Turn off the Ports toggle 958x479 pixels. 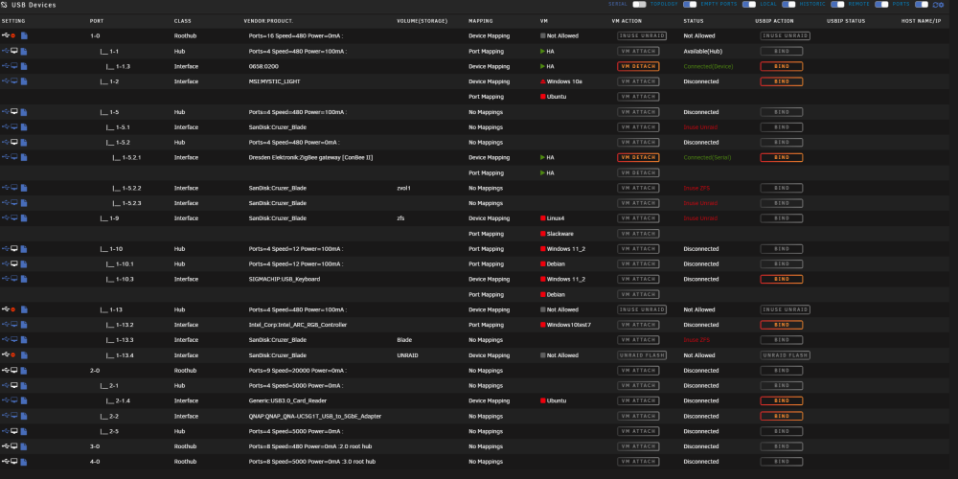pyautogui.click(x=922, y=4)
